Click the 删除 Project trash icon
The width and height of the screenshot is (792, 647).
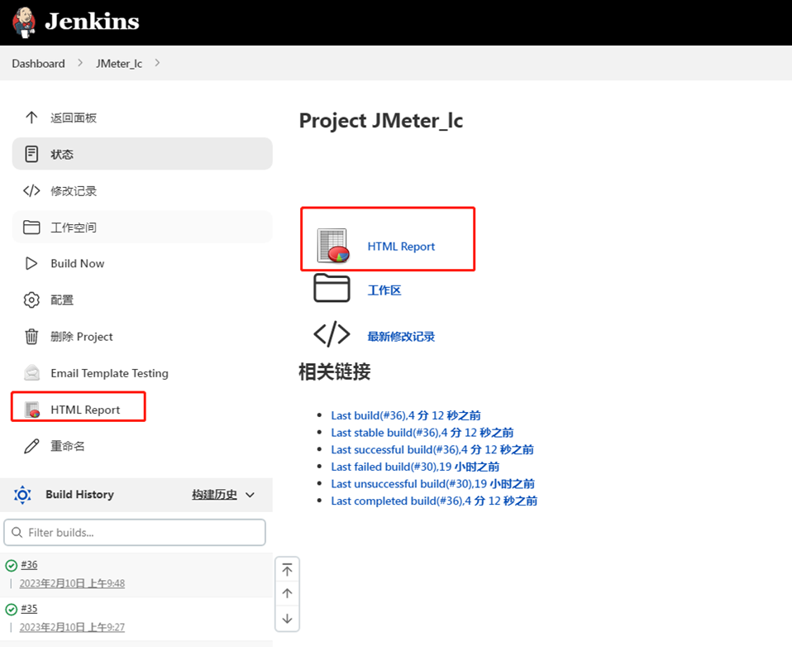tap(30, 336)
